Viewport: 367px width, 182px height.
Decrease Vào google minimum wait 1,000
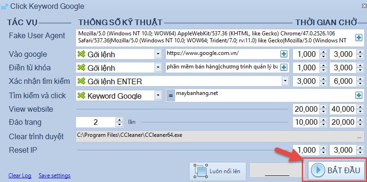tap(323, 57)
